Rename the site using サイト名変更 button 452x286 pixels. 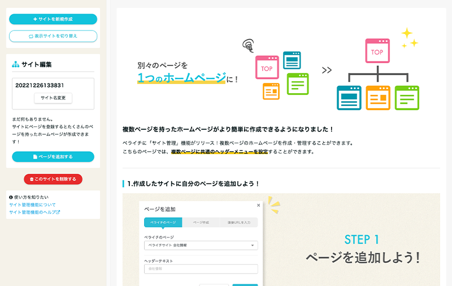tap(53, 98)
